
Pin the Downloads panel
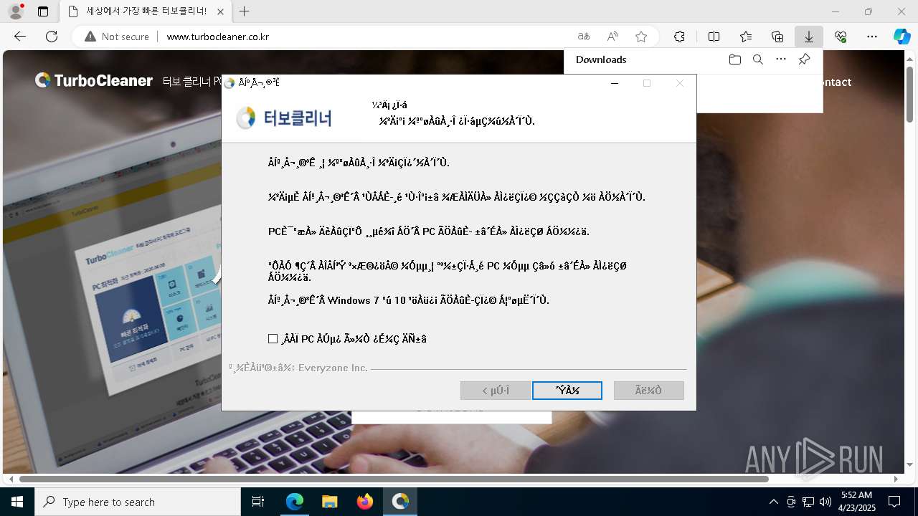(x=804, y=59)
